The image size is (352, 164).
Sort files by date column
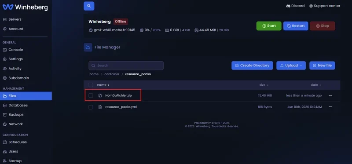[315, 85]
